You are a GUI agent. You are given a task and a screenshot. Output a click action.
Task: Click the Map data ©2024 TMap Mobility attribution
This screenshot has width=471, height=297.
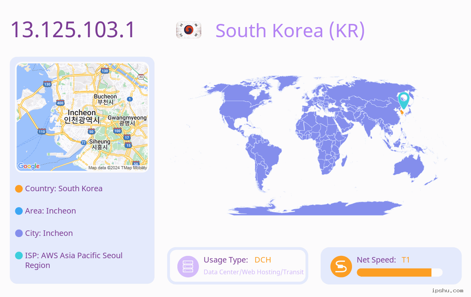click(117, 168)
